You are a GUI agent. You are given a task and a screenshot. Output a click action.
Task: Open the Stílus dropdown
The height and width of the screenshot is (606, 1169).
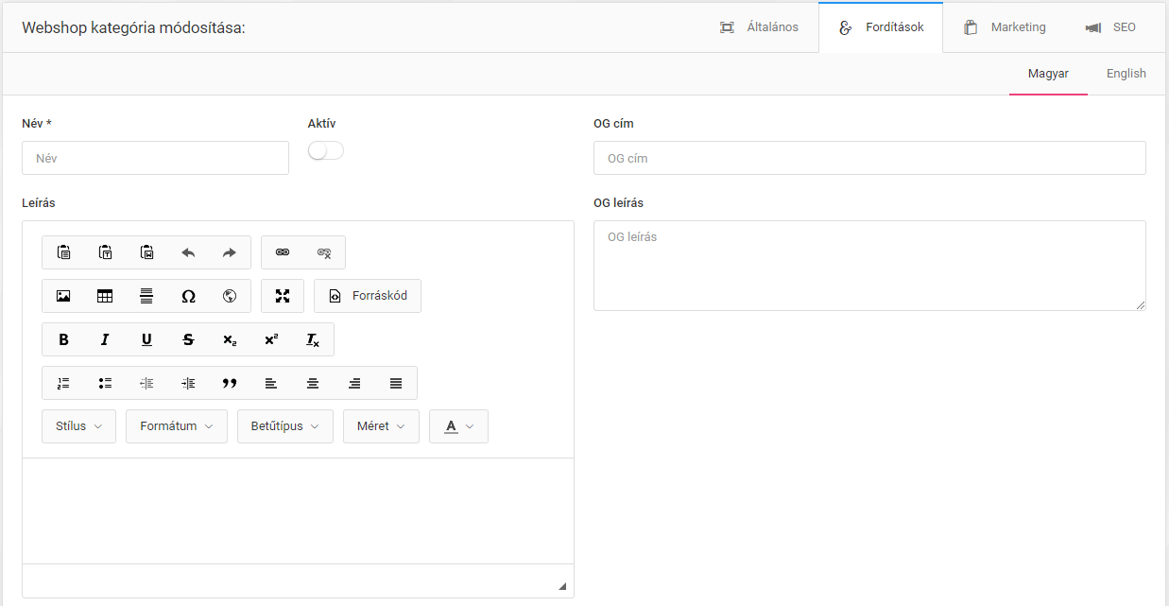point(79,426)
